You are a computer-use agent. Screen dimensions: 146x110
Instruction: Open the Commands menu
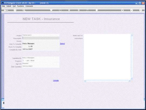29,6
